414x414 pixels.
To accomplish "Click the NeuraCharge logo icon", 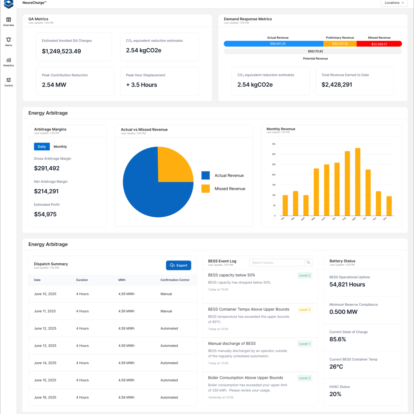I will pos(9,4).
